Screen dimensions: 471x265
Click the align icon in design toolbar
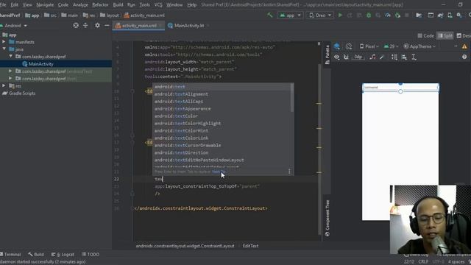click(x=404, y=57)
